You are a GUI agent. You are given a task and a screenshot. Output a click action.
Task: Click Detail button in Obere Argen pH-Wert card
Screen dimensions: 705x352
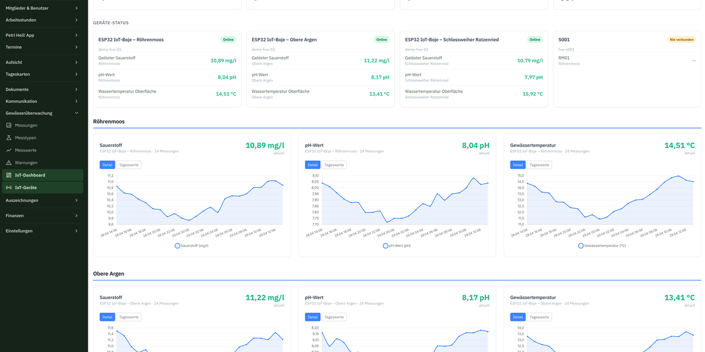coord(313,317)
